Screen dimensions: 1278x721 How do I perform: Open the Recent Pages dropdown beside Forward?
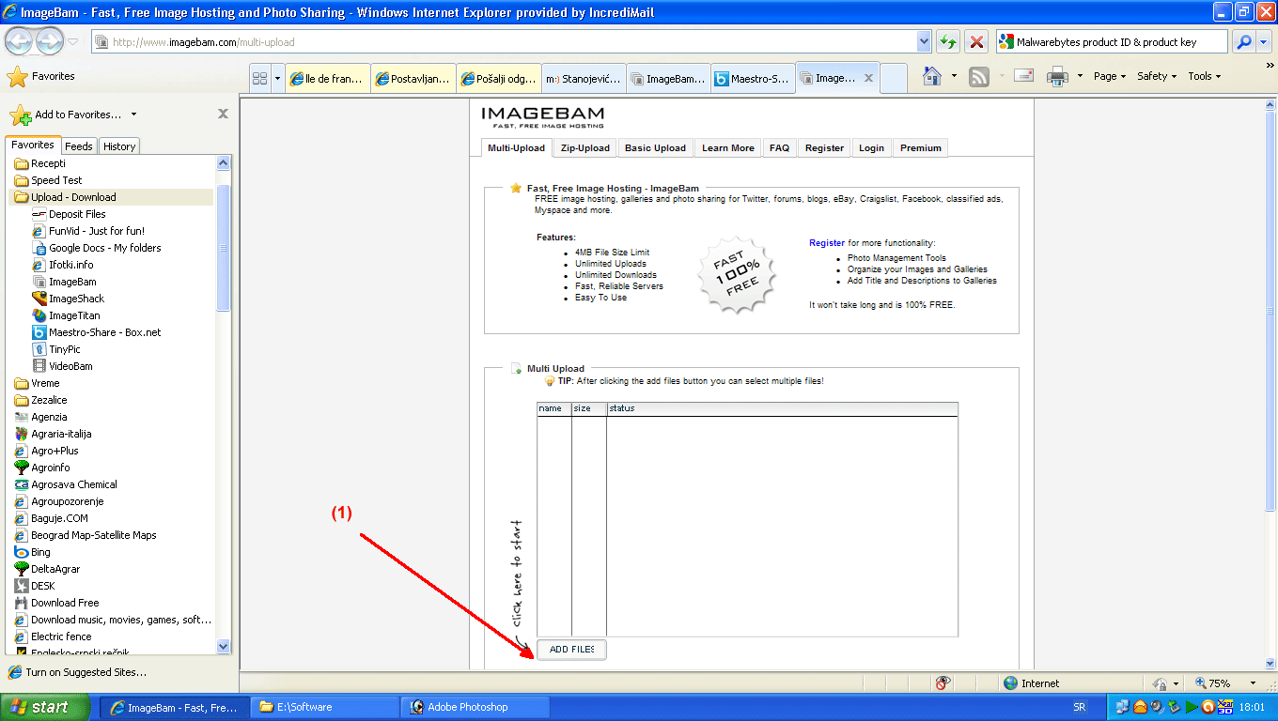point(73,42)
